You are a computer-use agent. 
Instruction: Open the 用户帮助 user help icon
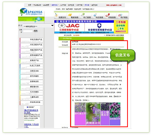[123, 16]
